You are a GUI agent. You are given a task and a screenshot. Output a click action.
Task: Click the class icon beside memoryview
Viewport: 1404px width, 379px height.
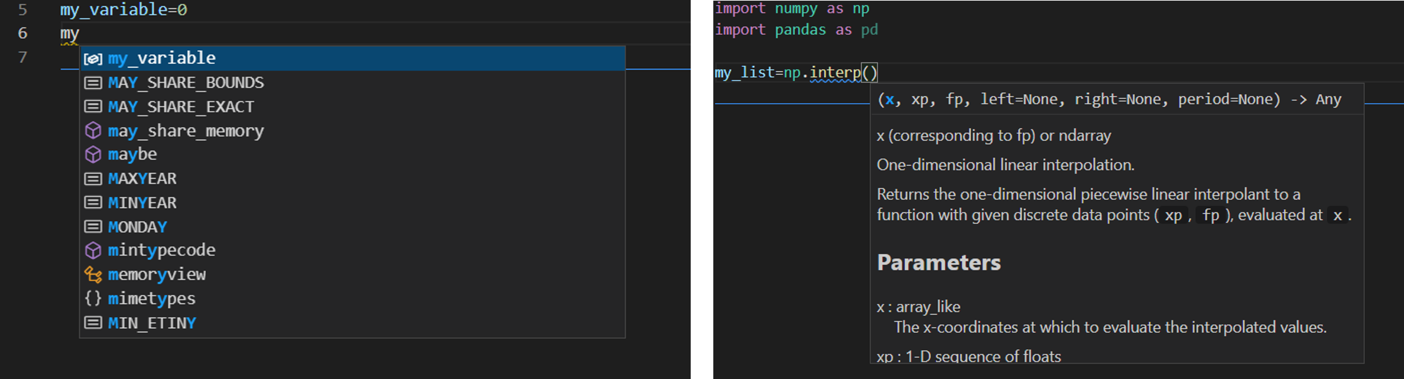[x=93, y=275]
